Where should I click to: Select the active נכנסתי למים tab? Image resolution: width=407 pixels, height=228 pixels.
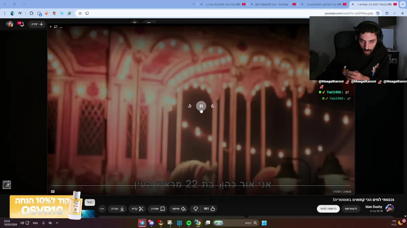[375, 4]
